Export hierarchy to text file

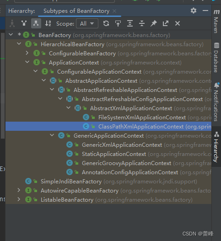pyautogui.click(x=166, y=23)
